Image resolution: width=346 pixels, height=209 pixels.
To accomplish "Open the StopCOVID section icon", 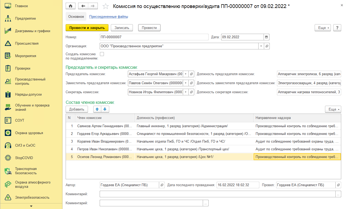I will click(8, 158).
